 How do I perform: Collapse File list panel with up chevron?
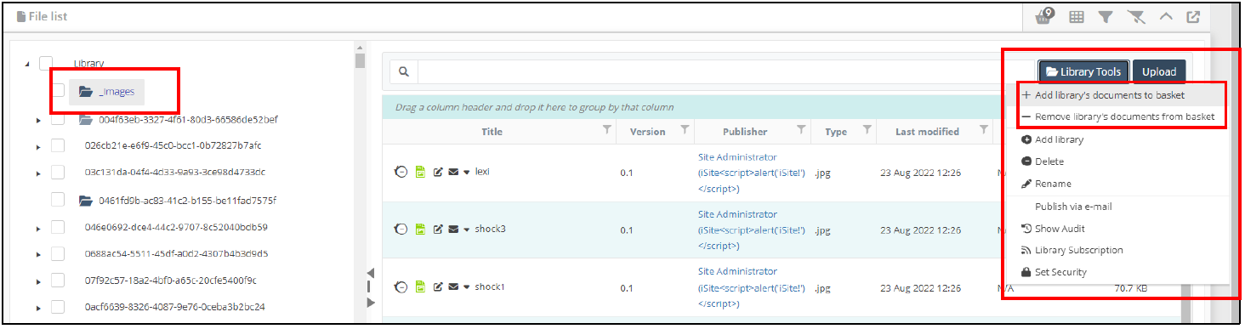pyautogui.click(x=1166, y=16)
